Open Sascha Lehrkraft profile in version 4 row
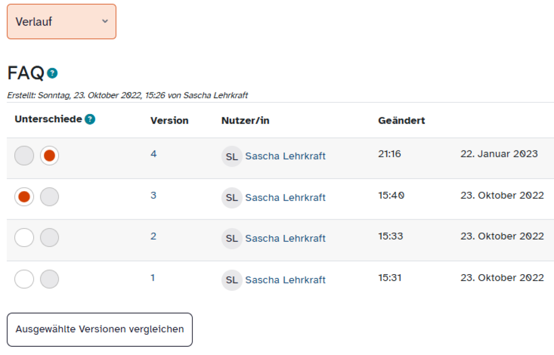 [x=285, y=156]
